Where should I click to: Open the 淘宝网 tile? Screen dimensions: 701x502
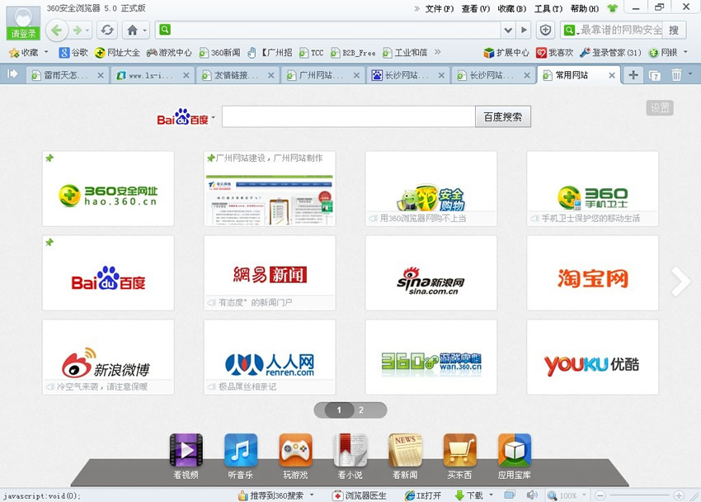pyautogui.click(x=592, y=273)
